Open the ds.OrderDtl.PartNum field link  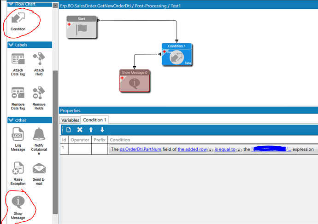[141, 149]
